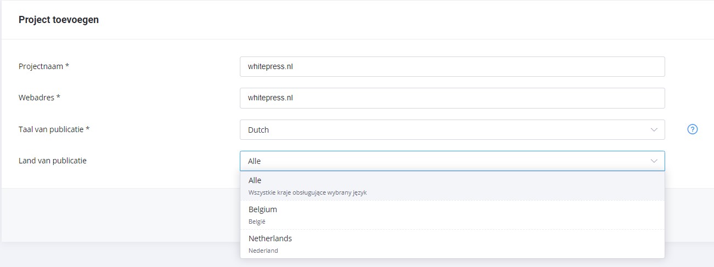Click the Projectnaam label
The width and height of the screenshot is (714, 267).
(x=44, y=66)
